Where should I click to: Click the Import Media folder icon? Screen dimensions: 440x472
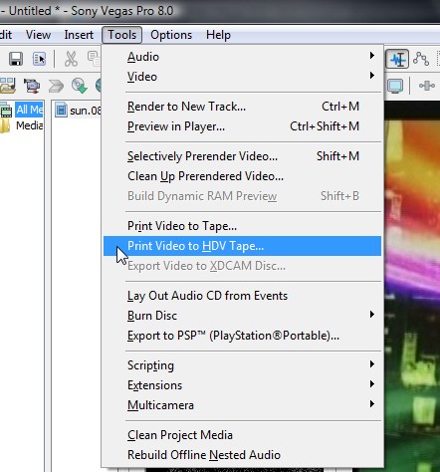7,86
